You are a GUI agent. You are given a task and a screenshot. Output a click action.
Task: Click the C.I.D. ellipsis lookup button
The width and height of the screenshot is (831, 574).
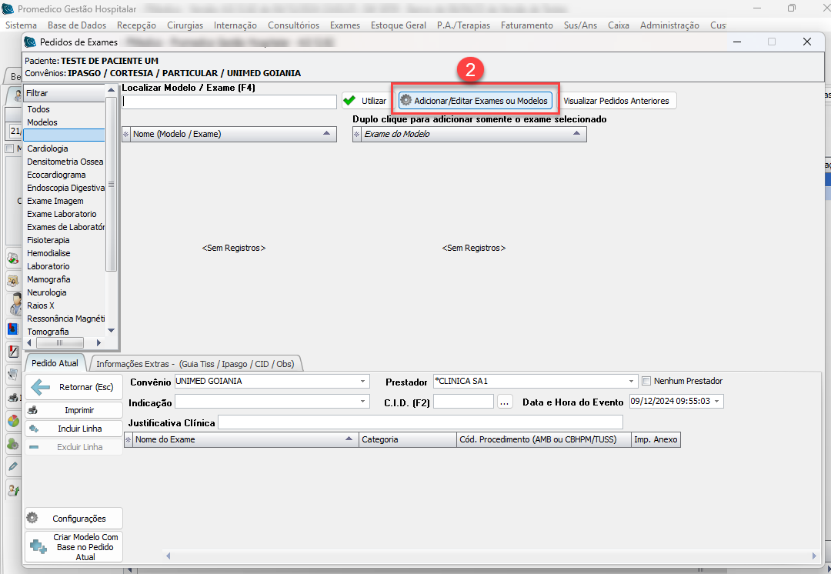point(505,402)
